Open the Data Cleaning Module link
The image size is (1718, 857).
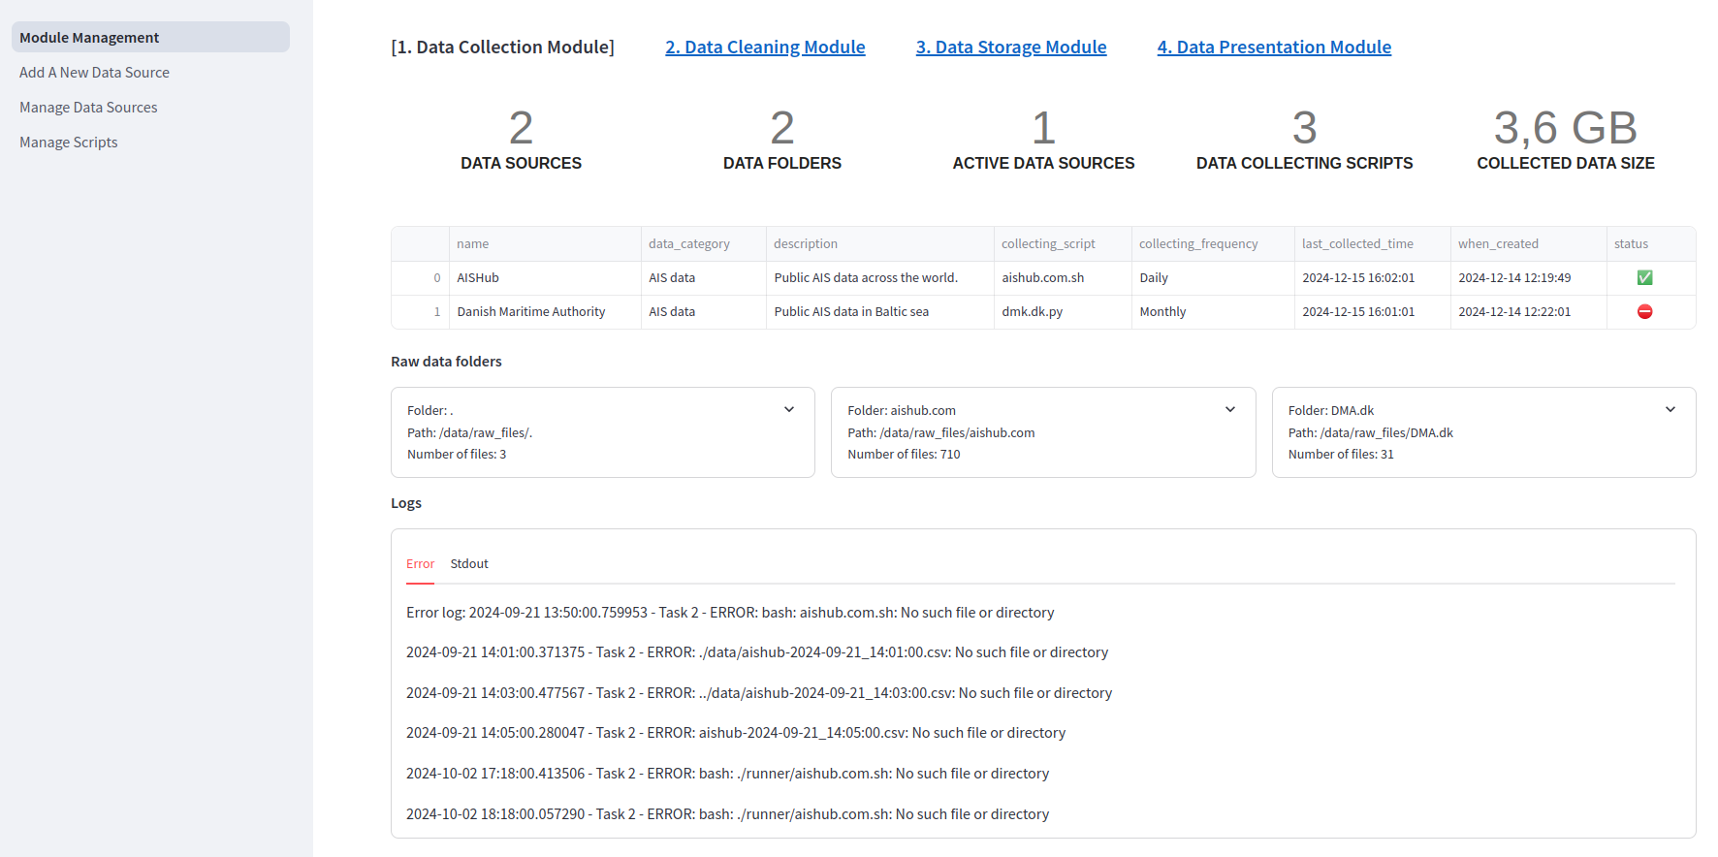765,48
